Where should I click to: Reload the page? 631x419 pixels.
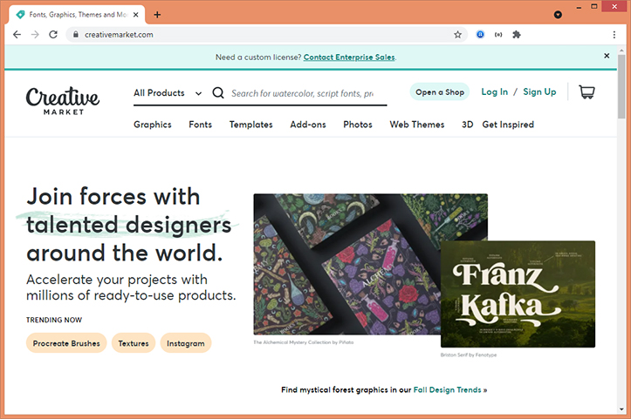click(53, 35)
